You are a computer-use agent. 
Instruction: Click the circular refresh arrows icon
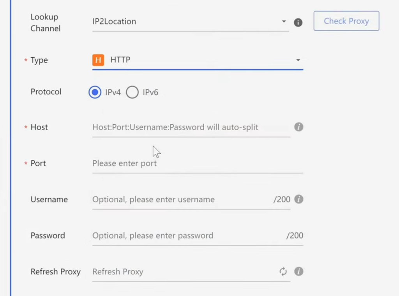[x=283, y=271]
